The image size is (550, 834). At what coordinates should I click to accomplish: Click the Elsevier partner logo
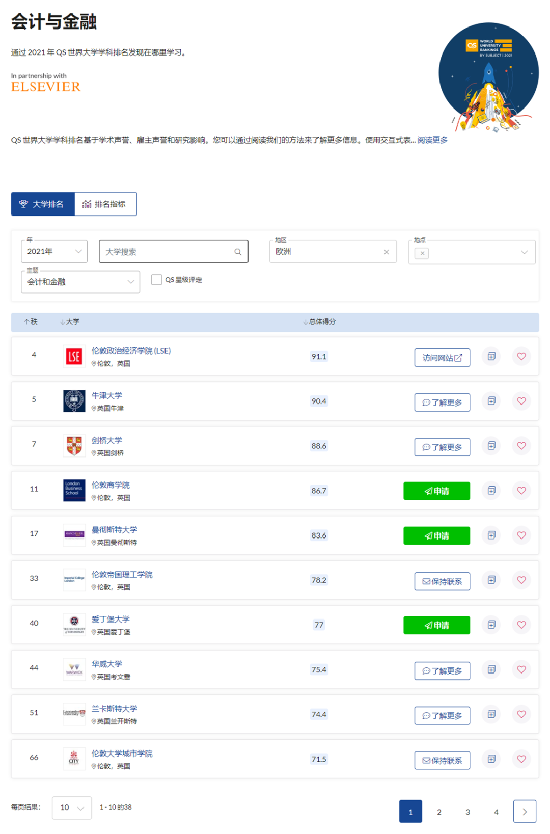(x=46, y=87)
